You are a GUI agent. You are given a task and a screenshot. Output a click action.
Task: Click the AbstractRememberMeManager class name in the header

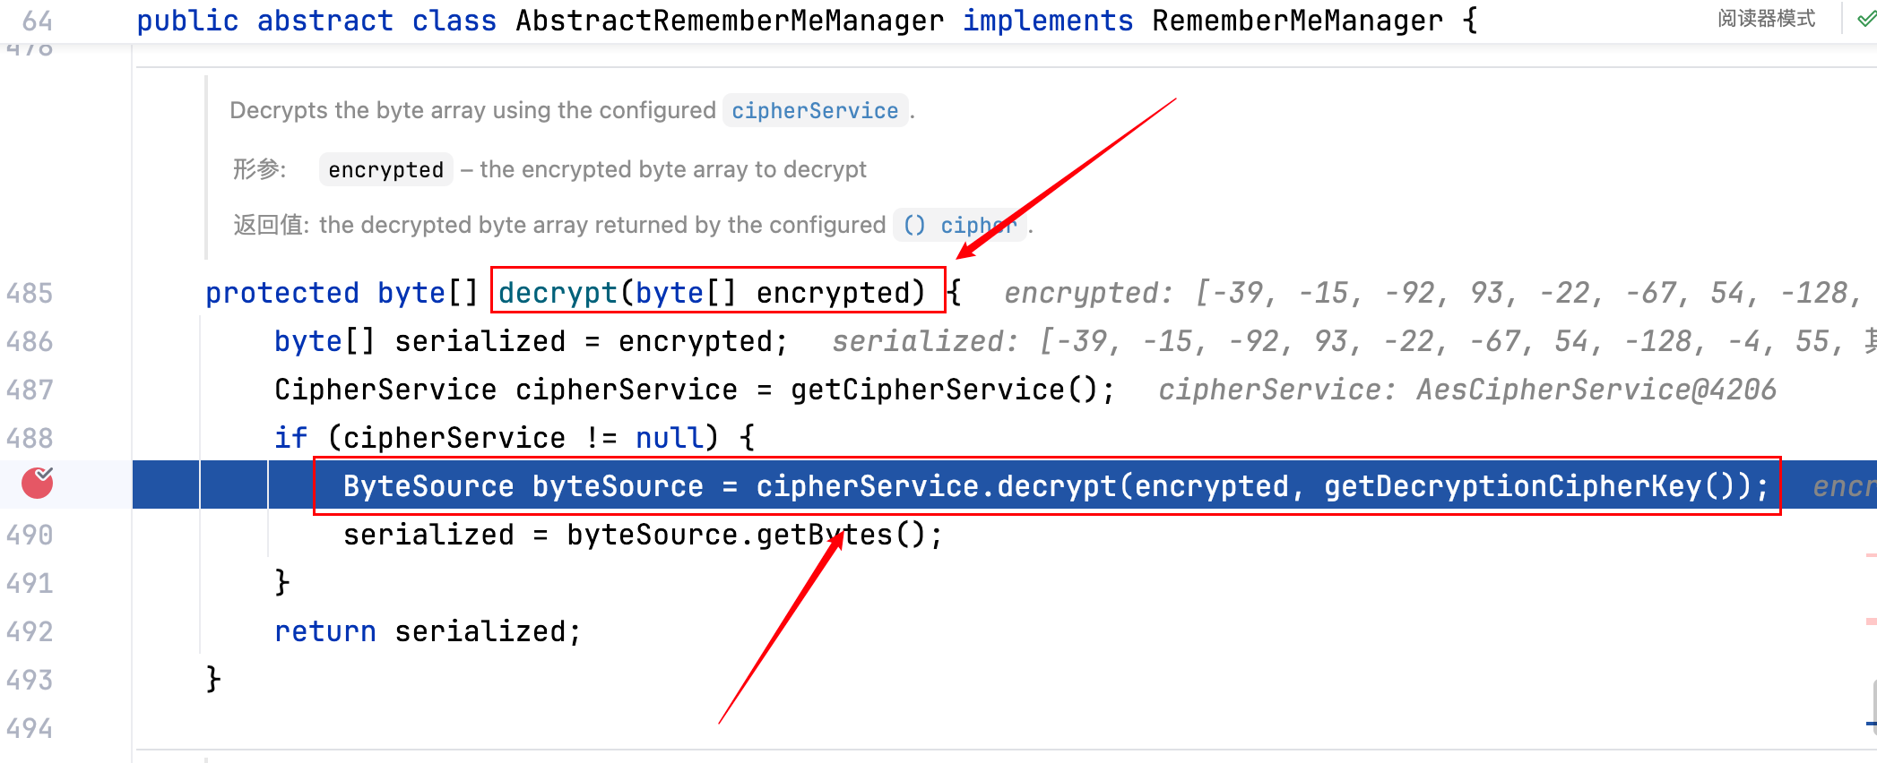[730, 21]
